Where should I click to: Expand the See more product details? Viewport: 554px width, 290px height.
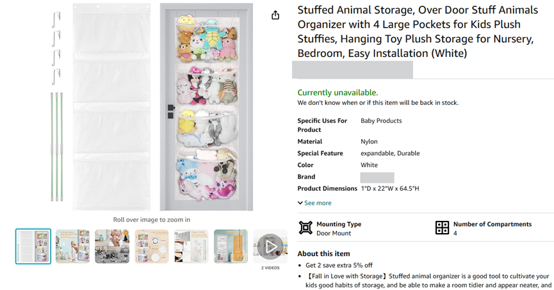[x=314, y=203]
